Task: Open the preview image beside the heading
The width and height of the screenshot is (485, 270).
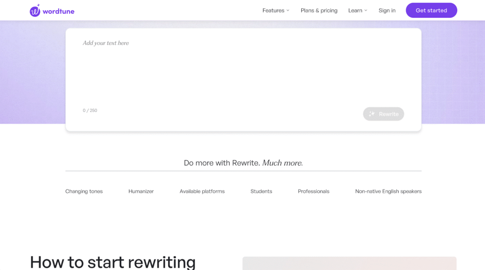Action: click(350, 263)
